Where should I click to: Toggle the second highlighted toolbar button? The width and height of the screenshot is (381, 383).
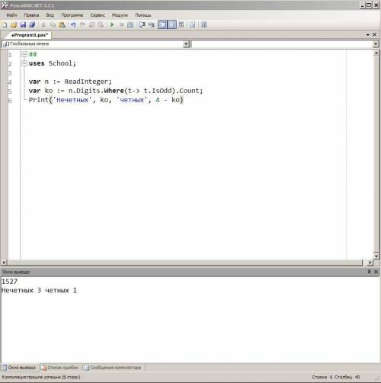tap(172, 24)
